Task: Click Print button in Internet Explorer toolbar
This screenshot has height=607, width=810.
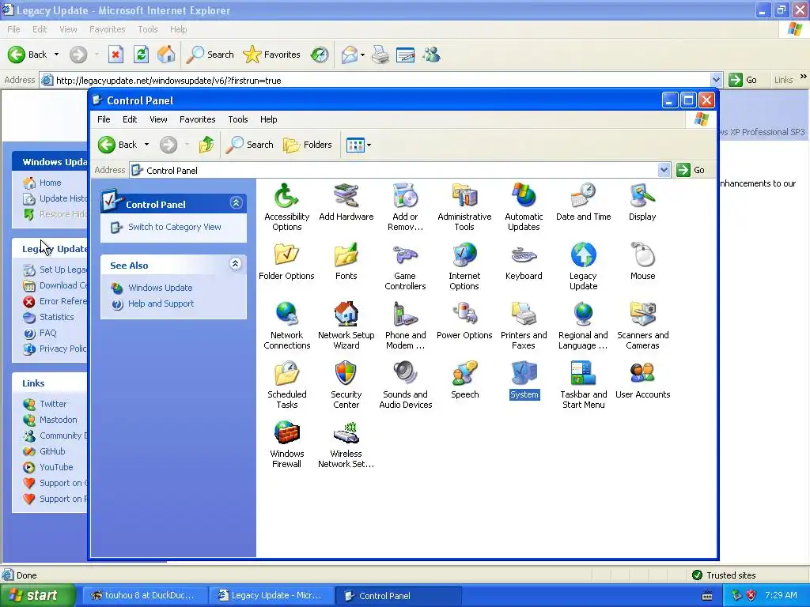Action: point(380,55)
